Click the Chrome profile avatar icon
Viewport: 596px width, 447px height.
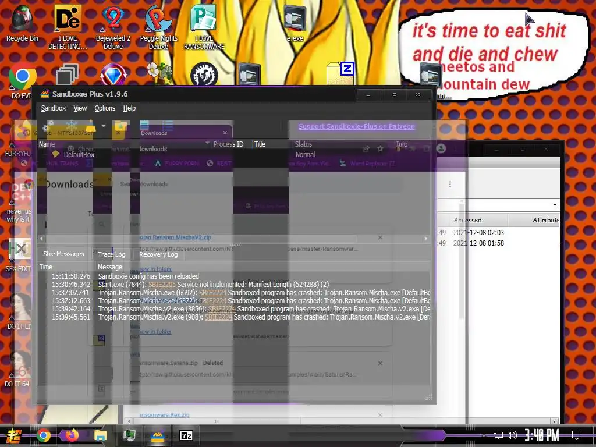(441, 148)
